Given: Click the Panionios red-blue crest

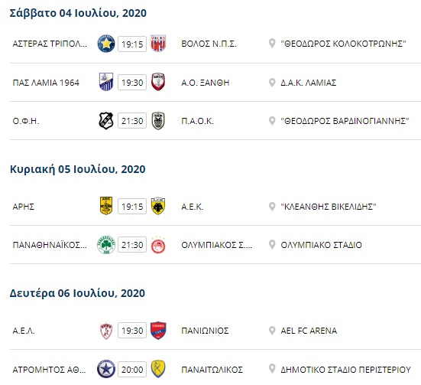Looking at the screenshot, I should click(x=158, y=331).
